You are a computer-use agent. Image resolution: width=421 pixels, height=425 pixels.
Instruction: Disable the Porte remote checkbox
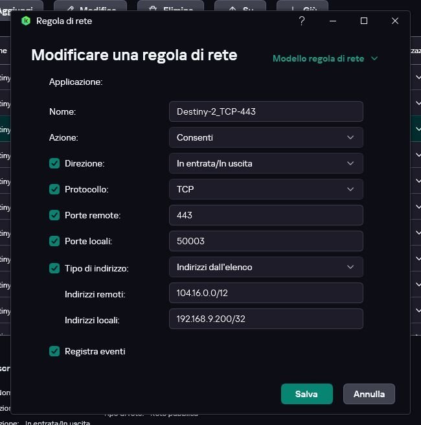coord(54,215)
